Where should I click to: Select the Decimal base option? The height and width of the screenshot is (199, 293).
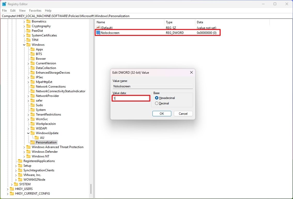[x=157, y=103]
